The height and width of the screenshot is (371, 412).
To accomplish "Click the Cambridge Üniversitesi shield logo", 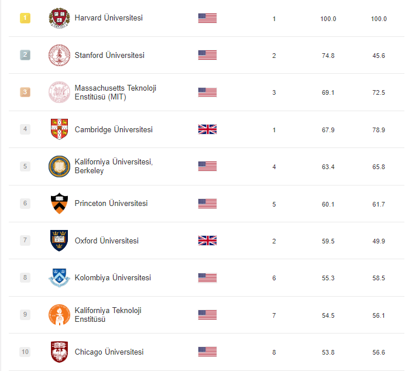I will click(59, 129).
